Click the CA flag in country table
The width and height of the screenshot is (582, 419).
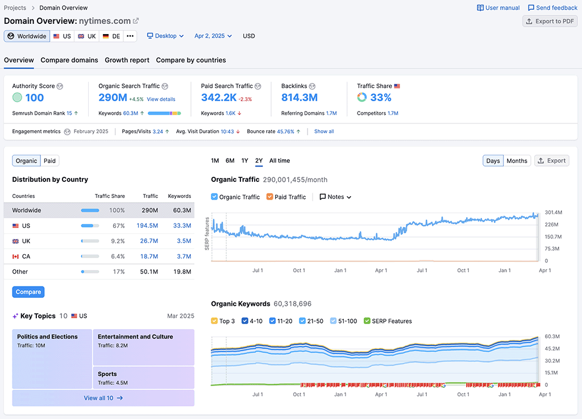pos(15,256)
